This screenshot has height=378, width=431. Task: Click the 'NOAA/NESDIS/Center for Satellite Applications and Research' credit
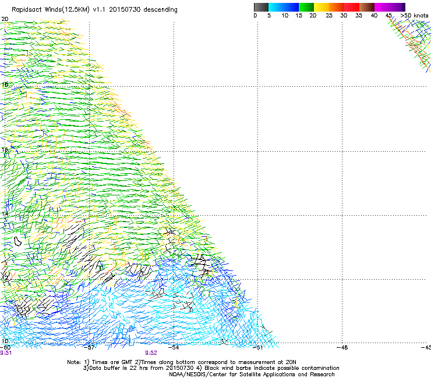pos(252,375)
